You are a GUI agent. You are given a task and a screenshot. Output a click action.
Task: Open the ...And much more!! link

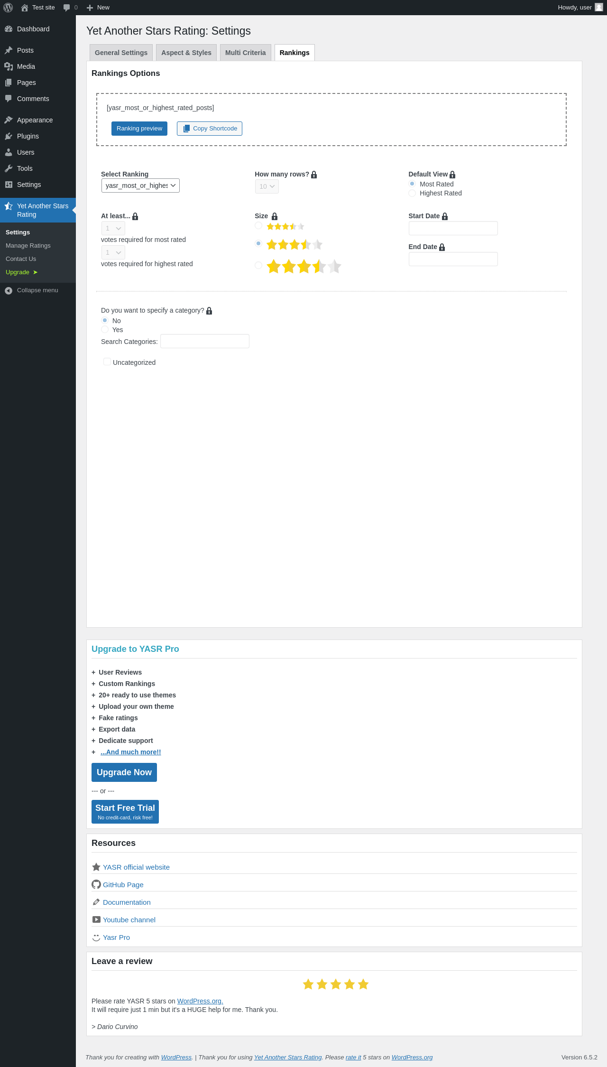click(131, 752)
